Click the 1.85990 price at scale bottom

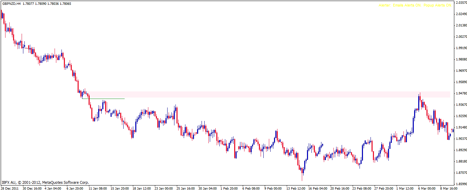(461, 184)
